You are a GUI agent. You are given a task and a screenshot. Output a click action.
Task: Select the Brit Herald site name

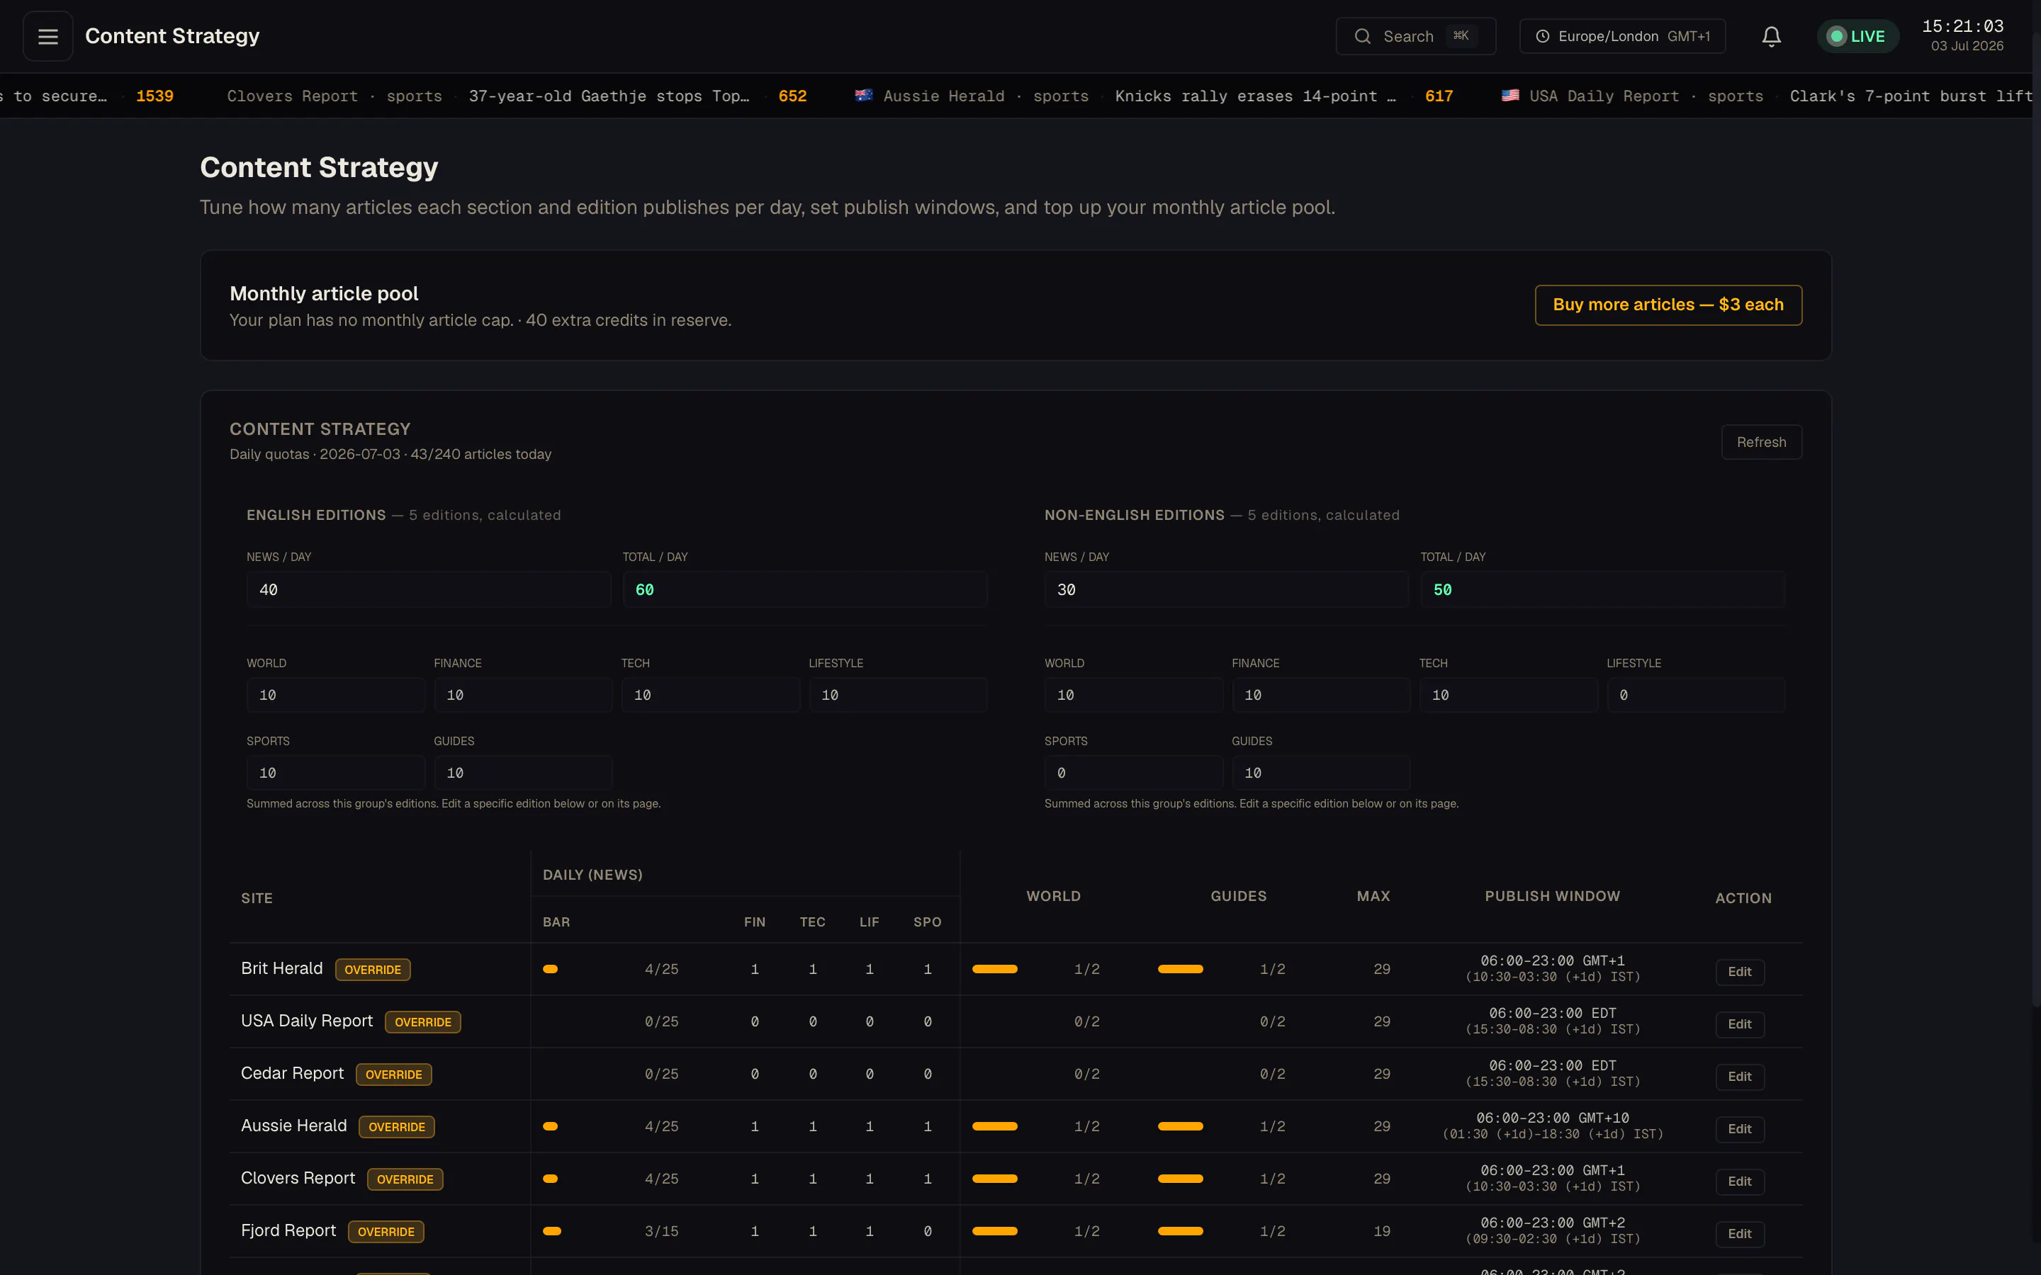(281, 968)
